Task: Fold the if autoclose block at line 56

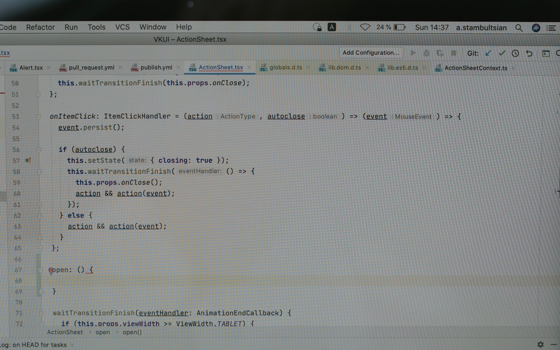Action: [x=39, y=149]
